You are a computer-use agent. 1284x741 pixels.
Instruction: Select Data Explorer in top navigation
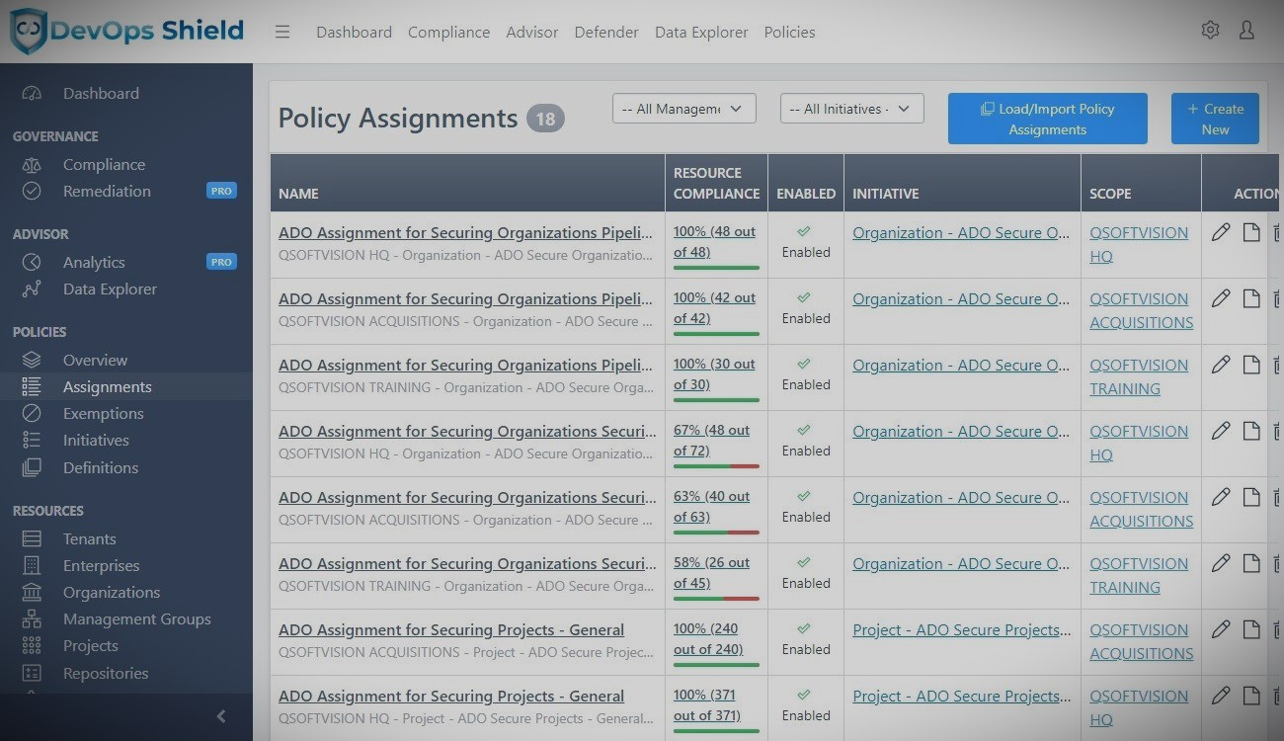(701, 32)
